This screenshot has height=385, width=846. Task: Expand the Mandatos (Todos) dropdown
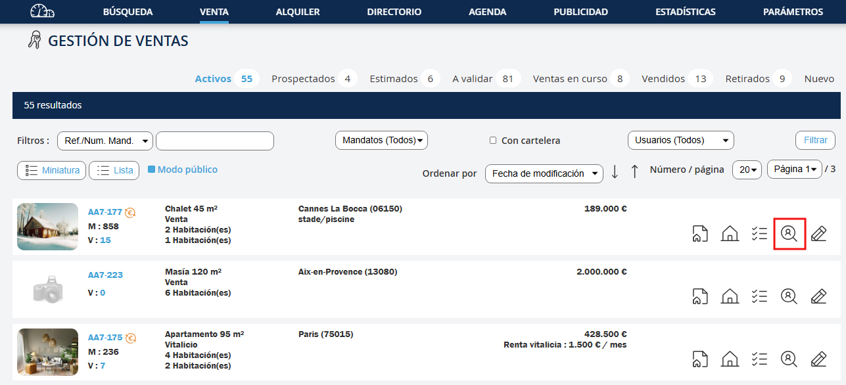pos(381,141)
